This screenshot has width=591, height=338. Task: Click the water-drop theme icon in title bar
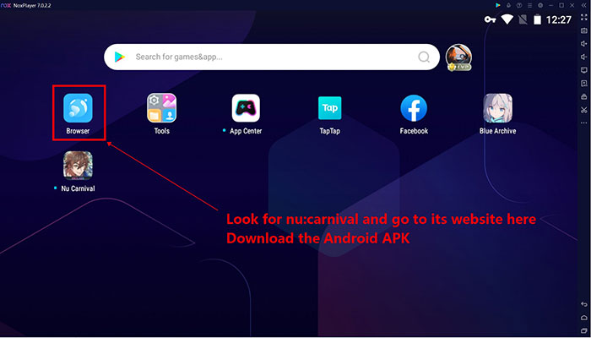[508, 5]
